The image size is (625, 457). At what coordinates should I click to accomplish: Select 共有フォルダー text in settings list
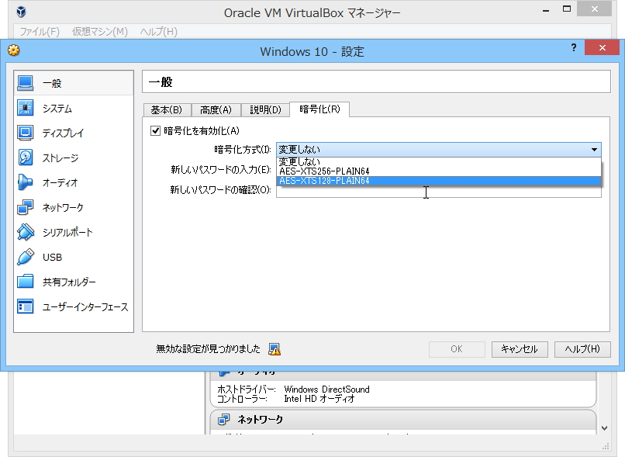pyautogui.click(x=69, y=282)
